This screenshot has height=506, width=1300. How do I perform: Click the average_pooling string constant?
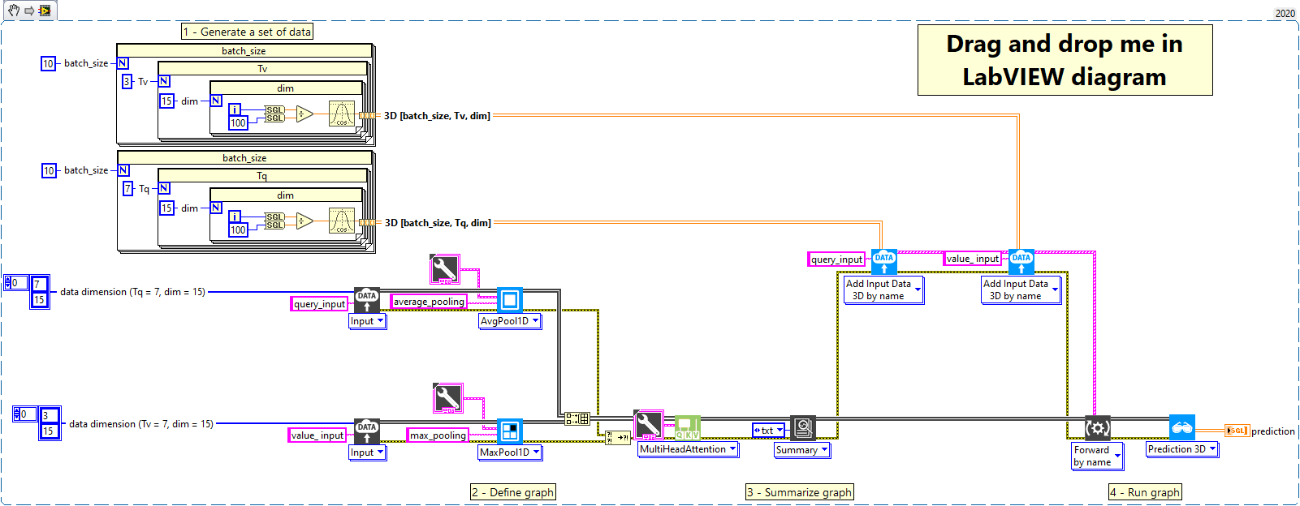pyautogui.click(x=429, y=302)
